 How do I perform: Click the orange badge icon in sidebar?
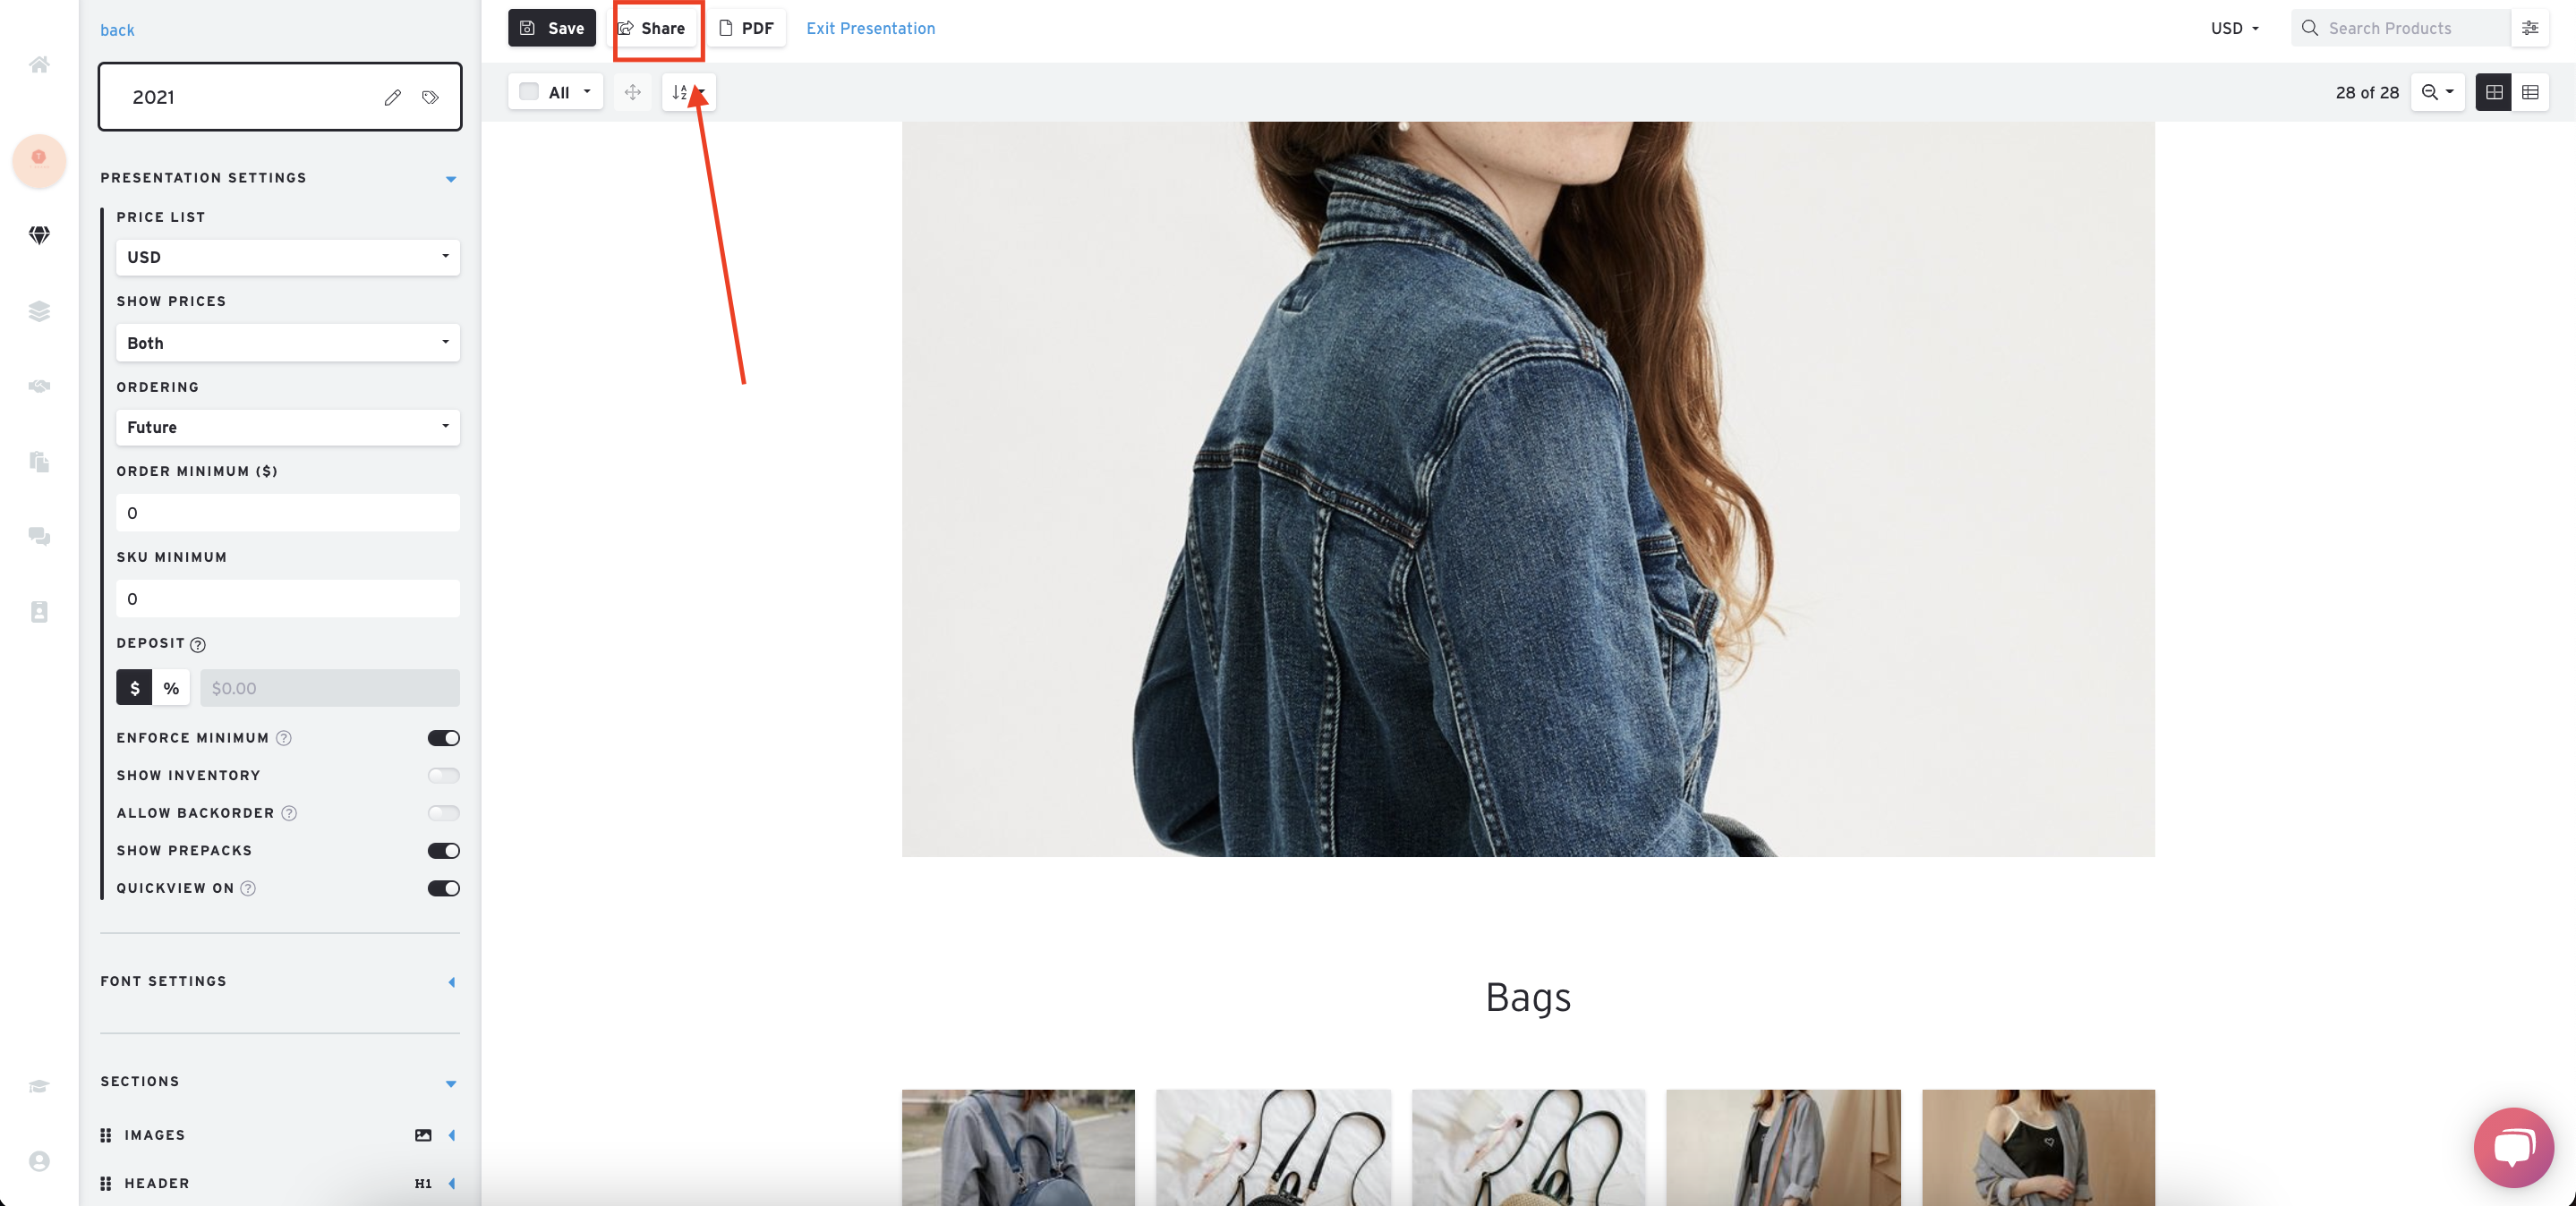click(x=39, y=159)
